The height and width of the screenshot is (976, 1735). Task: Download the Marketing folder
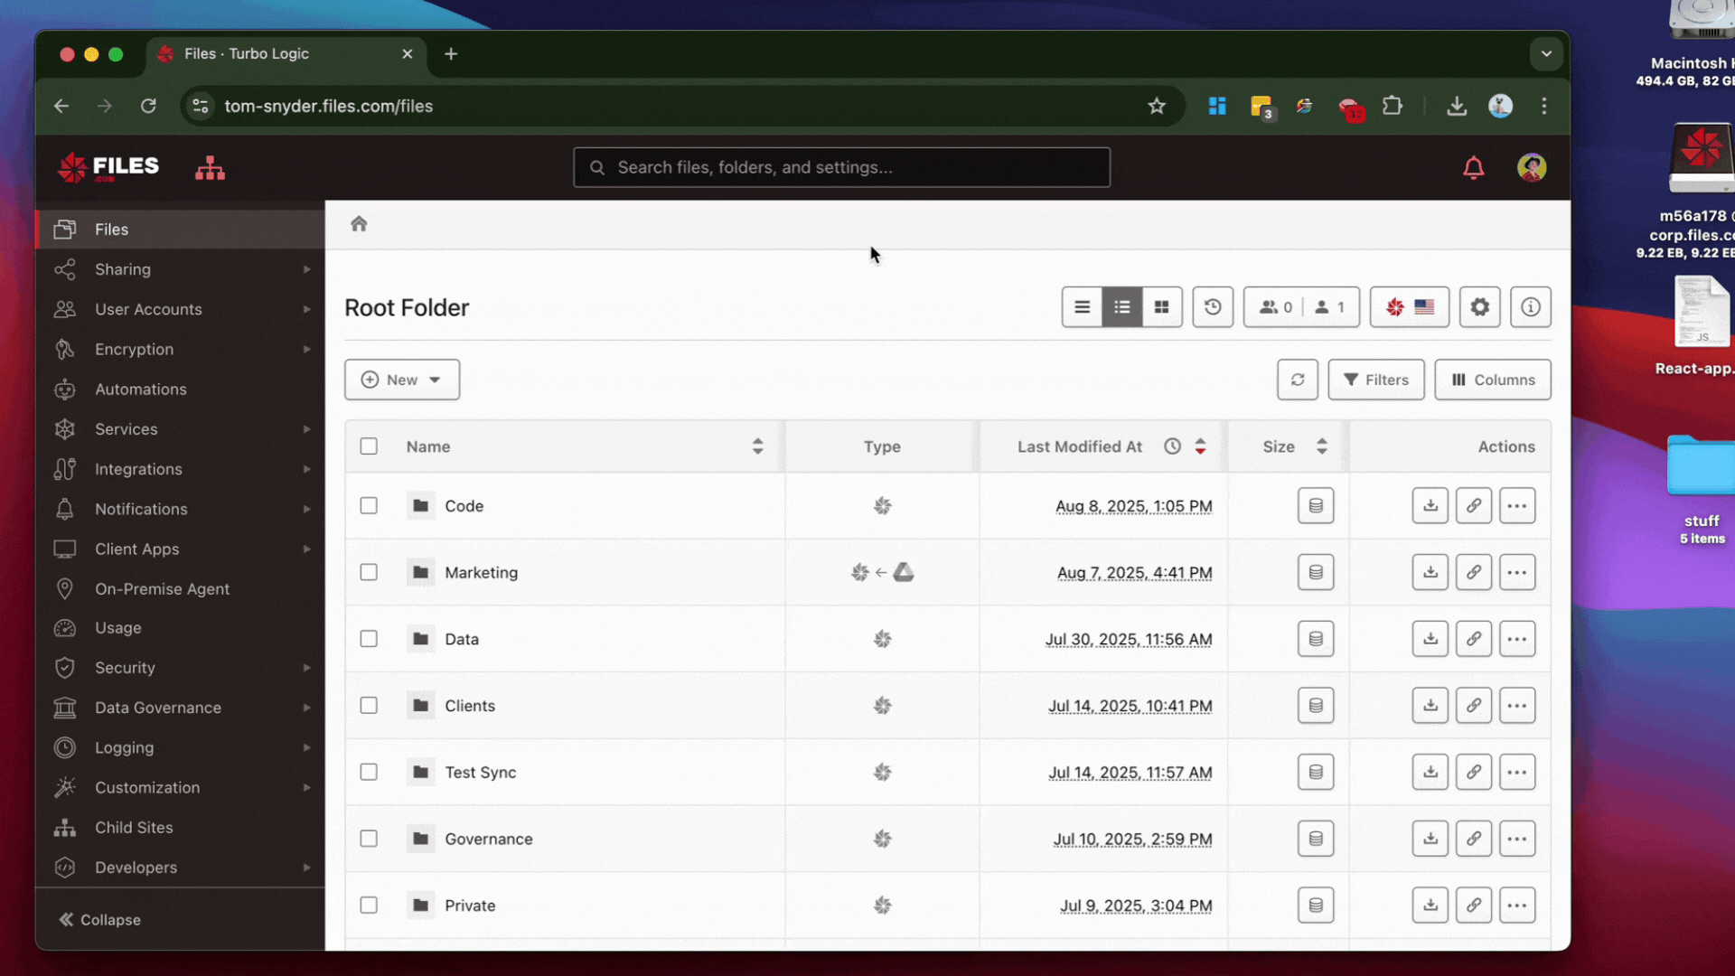pyautogui.click(x=1430, y=573)
